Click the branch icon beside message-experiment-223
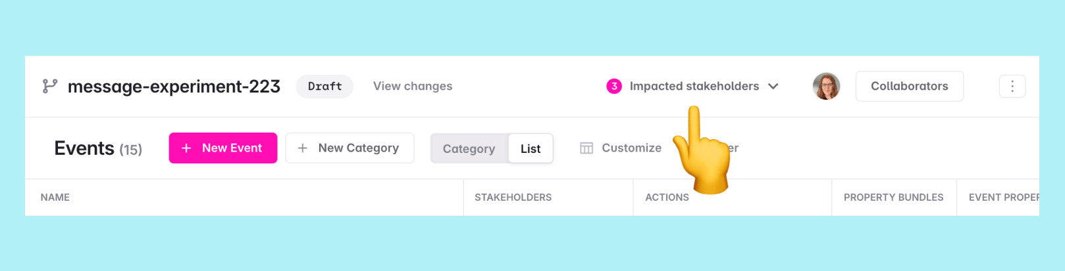Image resolution: width=1065 pixels, height=271 pixels. click(50, 86)
